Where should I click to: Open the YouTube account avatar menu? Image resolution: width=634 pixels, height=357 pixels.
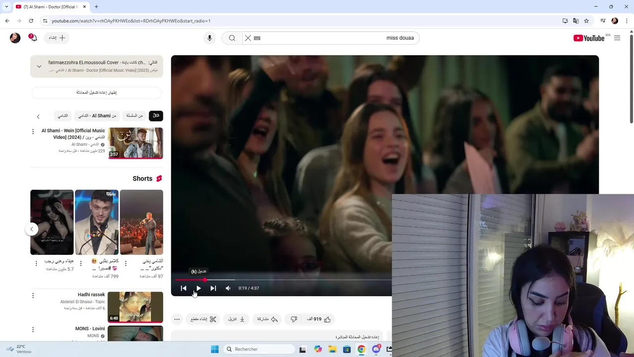[x=15, y=38]
